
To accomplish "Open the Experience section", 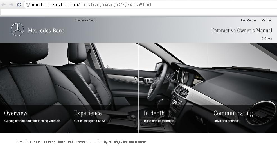I will coord(88,113).
